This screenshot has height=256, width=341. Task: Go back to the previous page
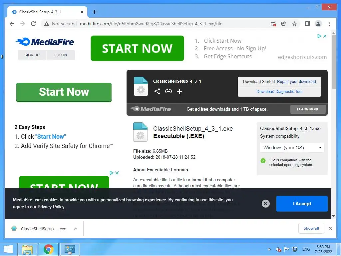(x=12, y=24)
